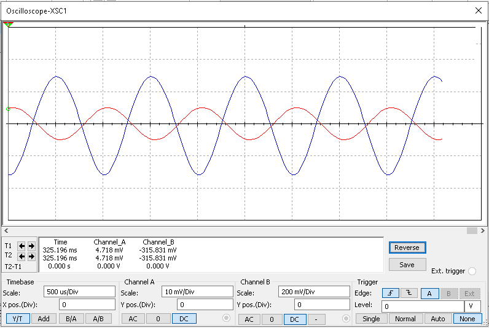This screenshot has height=328, width=489.
Task: Move T1 cursor left arrow
Action: pyautogui.click(x=22, y=246)
